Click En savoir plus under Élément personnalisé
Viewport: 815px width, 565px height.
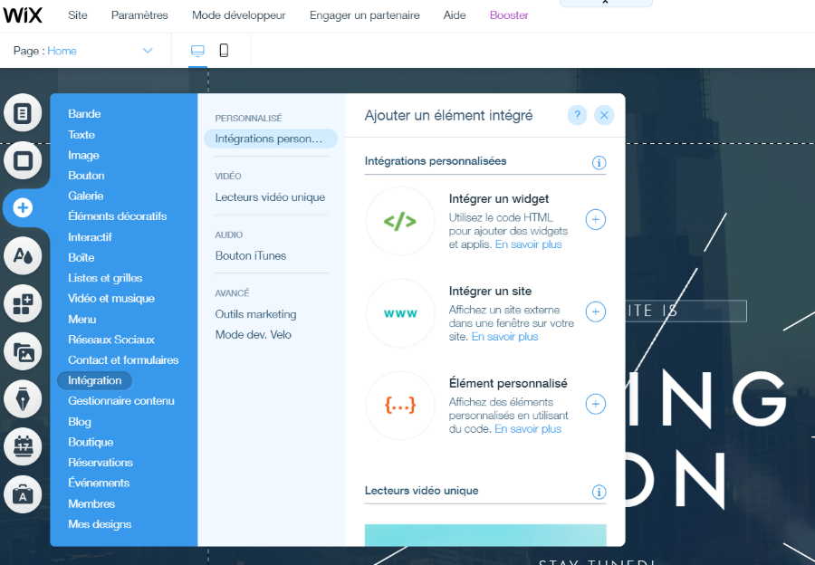point(528,429)
